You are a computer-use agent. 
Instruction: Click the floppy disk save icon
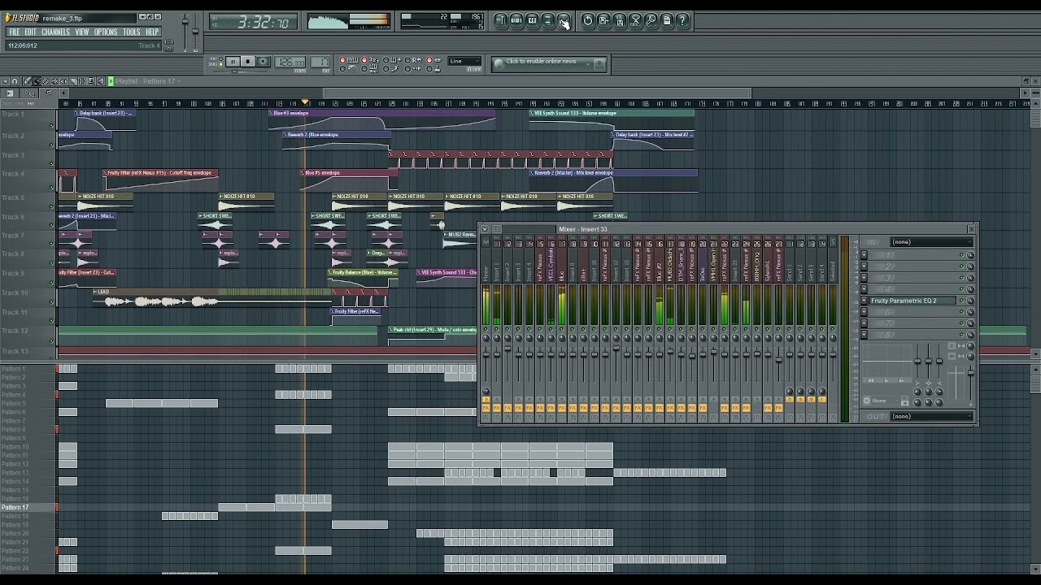(x=620, y=20)
